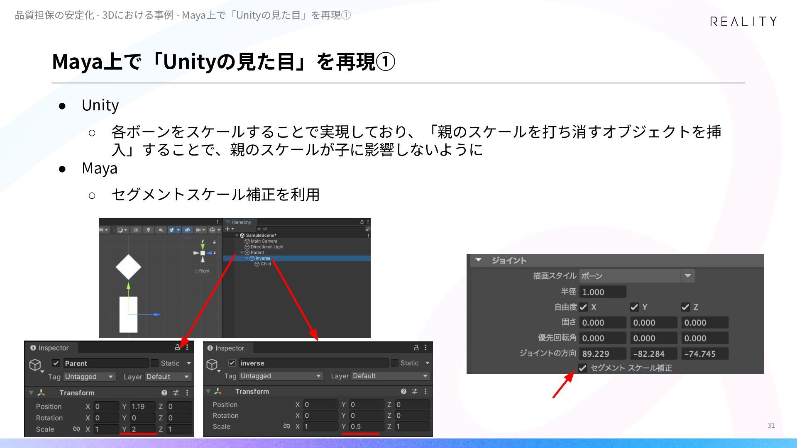The height and width of the screenshot is (448, 797).
Task: Expand Gizmos dropdown arrow in Scene view
Action: (219, 230)
